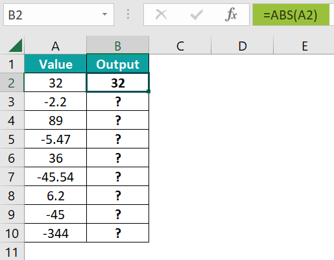Select row 5 header
334x260 pixels.
[12, 139]
